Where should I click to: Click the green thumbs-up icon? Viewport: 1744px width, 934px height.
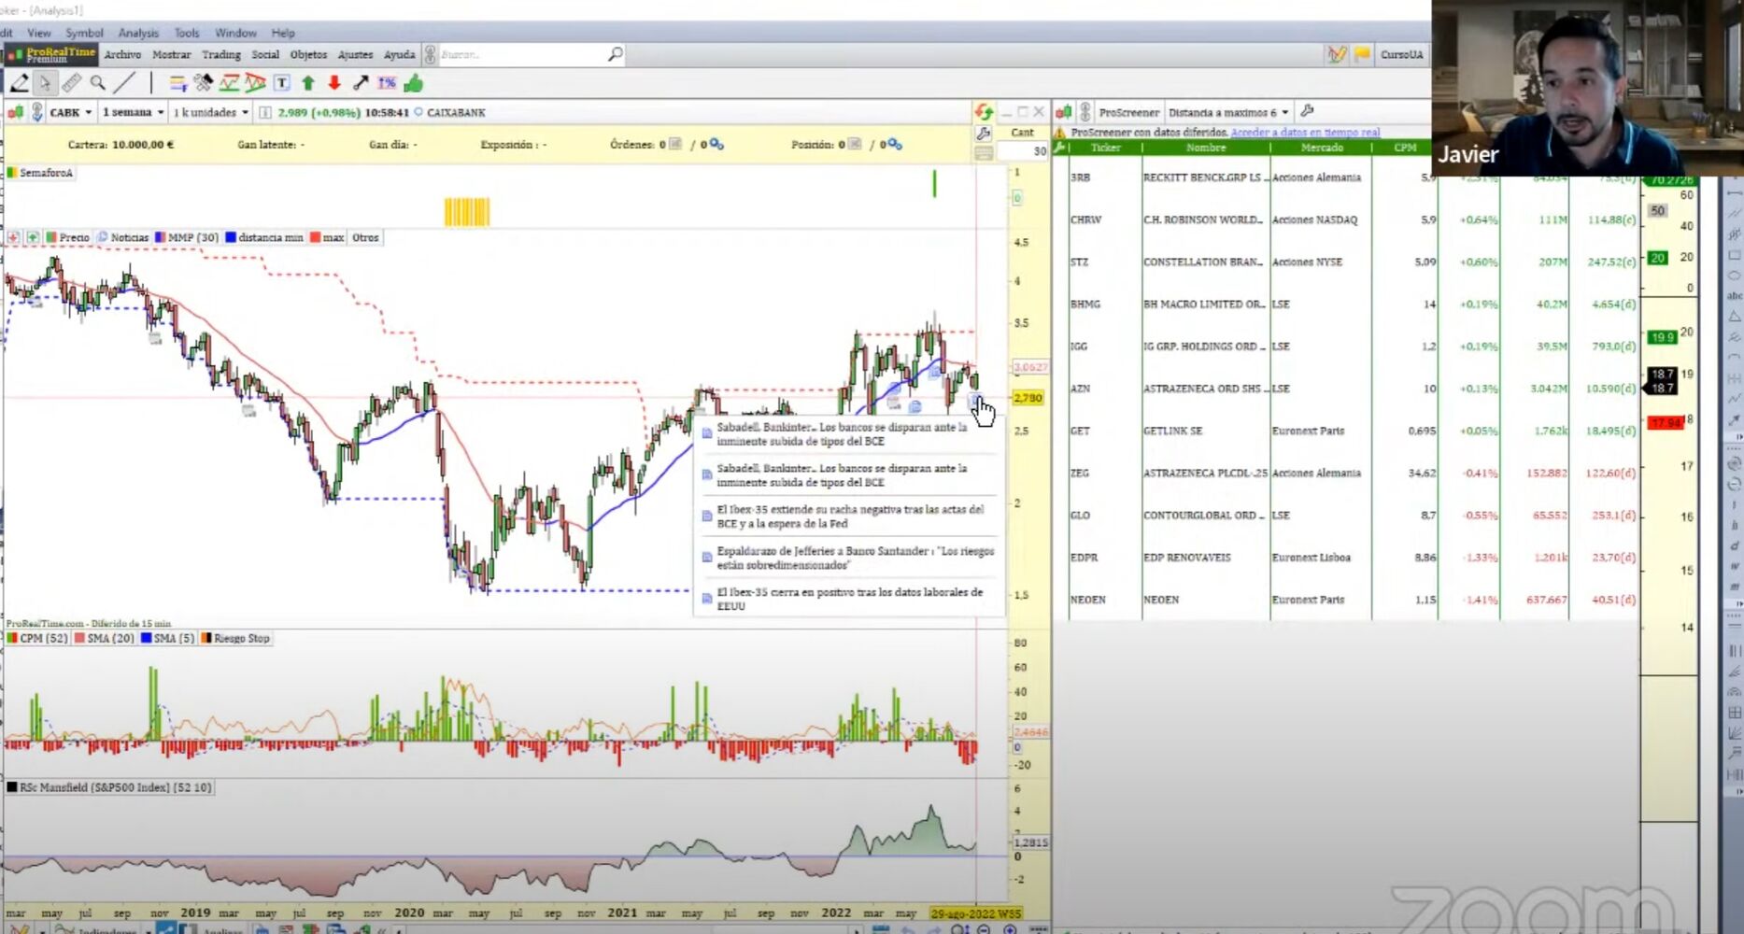pos(413,84)
